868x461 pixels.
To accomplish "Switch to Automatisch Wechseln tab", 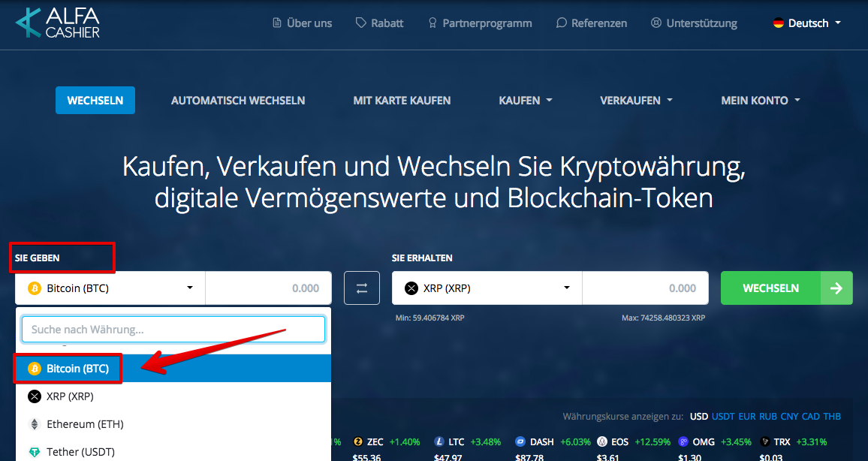I will (238, 100).
